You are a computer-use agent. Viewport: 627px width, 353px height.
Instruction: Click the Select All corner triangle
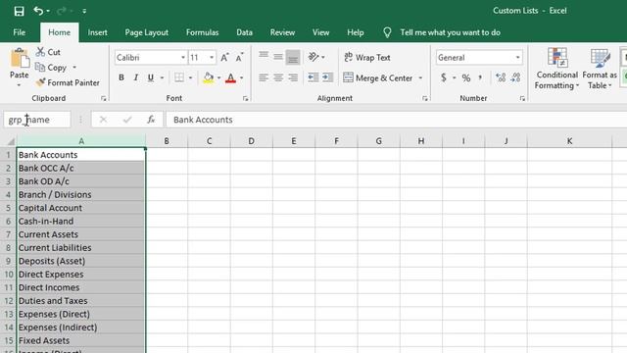(11, 141)
